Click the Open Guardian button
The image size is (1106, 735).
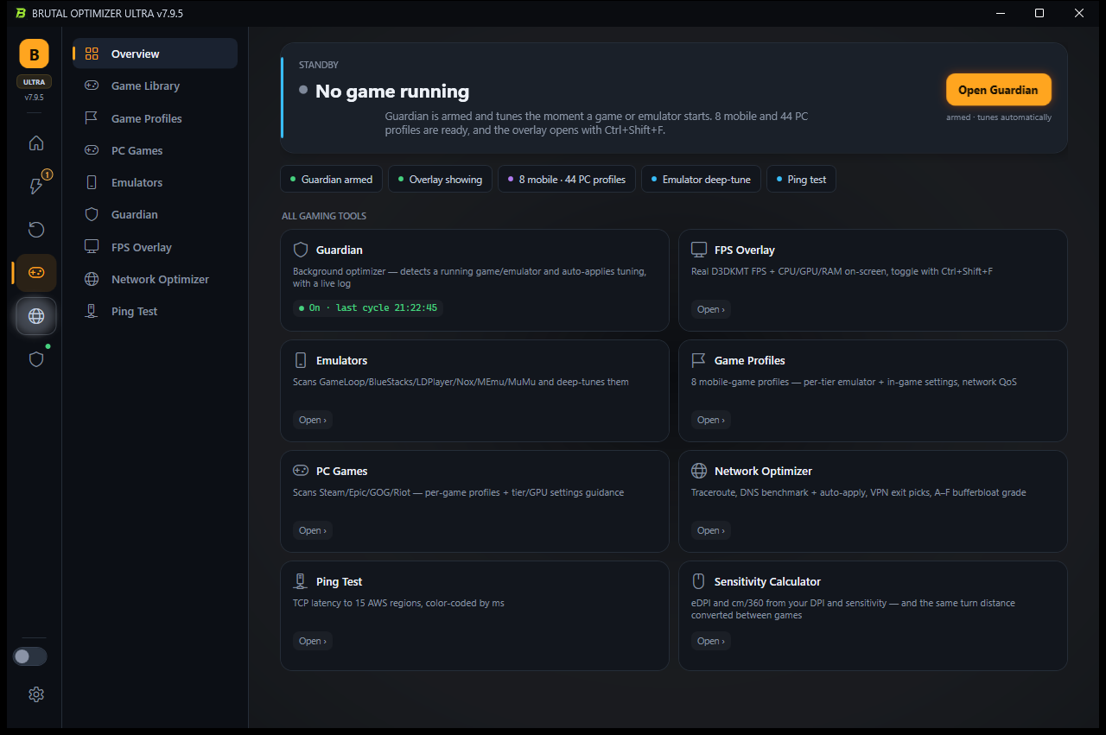(x=998, y=90)
